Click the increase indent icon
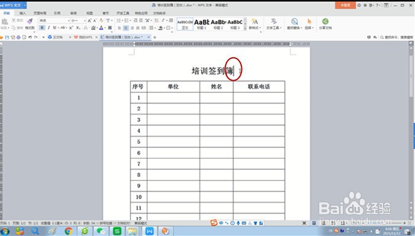The width and height of the screenshot is (415, 236). (141, 20)
